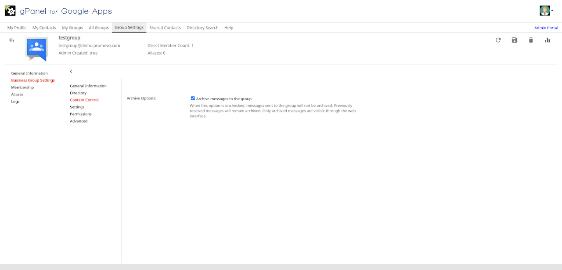Select Membership in the left sidebar
This screenshot has width=562, height=270.
coord(22,88)
